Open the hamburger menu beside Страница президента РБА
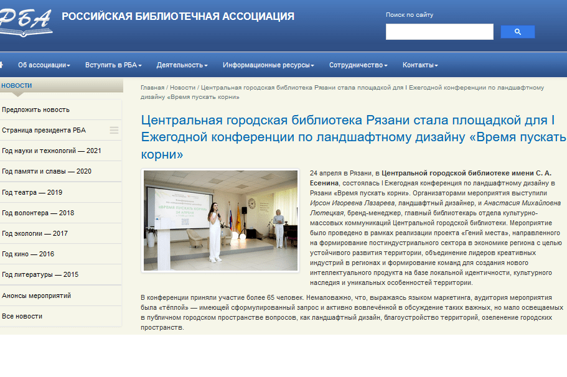The height and width of the screenshot is (377, 567). [115, 130]
